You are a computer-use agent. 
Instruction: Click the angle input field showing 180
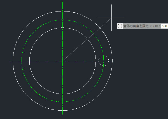click(x=164, y=26)
